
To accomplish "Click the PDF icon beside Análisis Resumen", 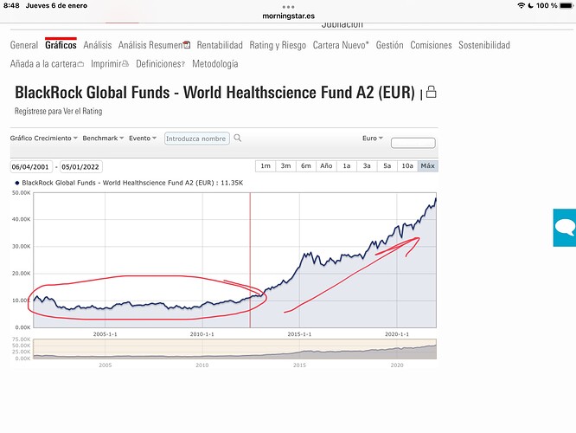I will pyautogui.click(x=188, y=45).
